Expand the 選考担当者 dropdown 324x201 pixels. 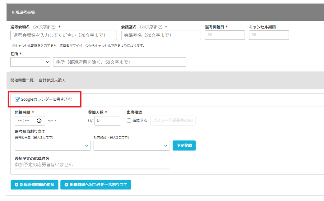click(x=53, y=145)
